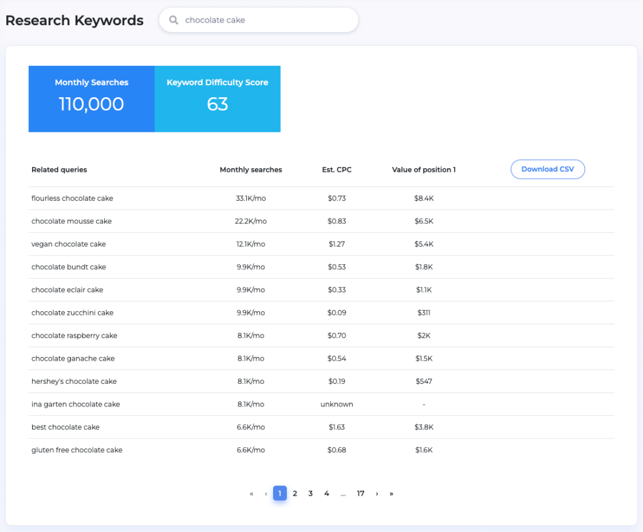This screenshot has height=532, width=643.
Task: Click the Keyword Difficulty Score tile
Action: pyautogui.click(x=217, y=98)
